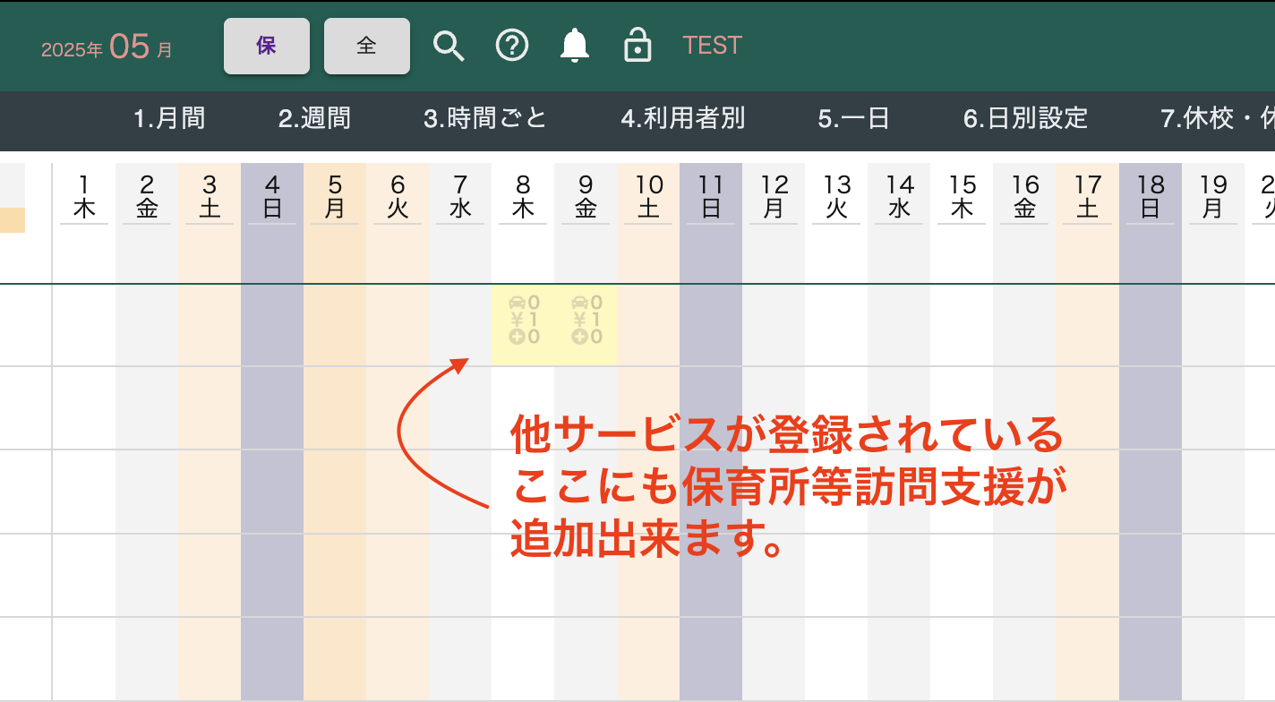
Task: Click the 5 月 holiday date header
Action: (335, 197)
